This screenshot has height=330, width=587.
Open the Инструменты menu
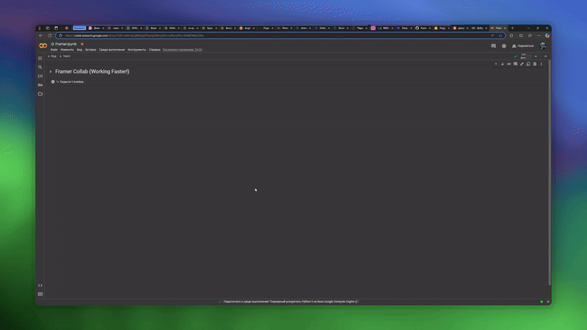tap(137, 50)
